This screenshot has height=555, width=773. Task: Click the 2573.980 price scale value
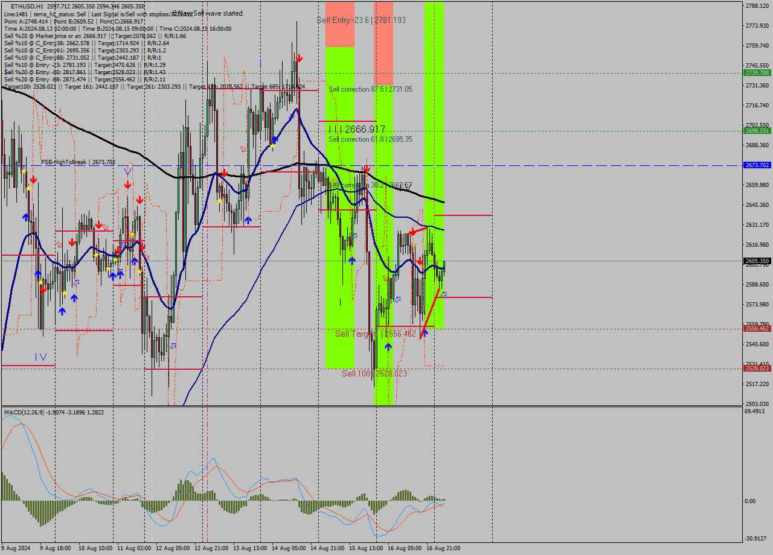click(757, 304)
